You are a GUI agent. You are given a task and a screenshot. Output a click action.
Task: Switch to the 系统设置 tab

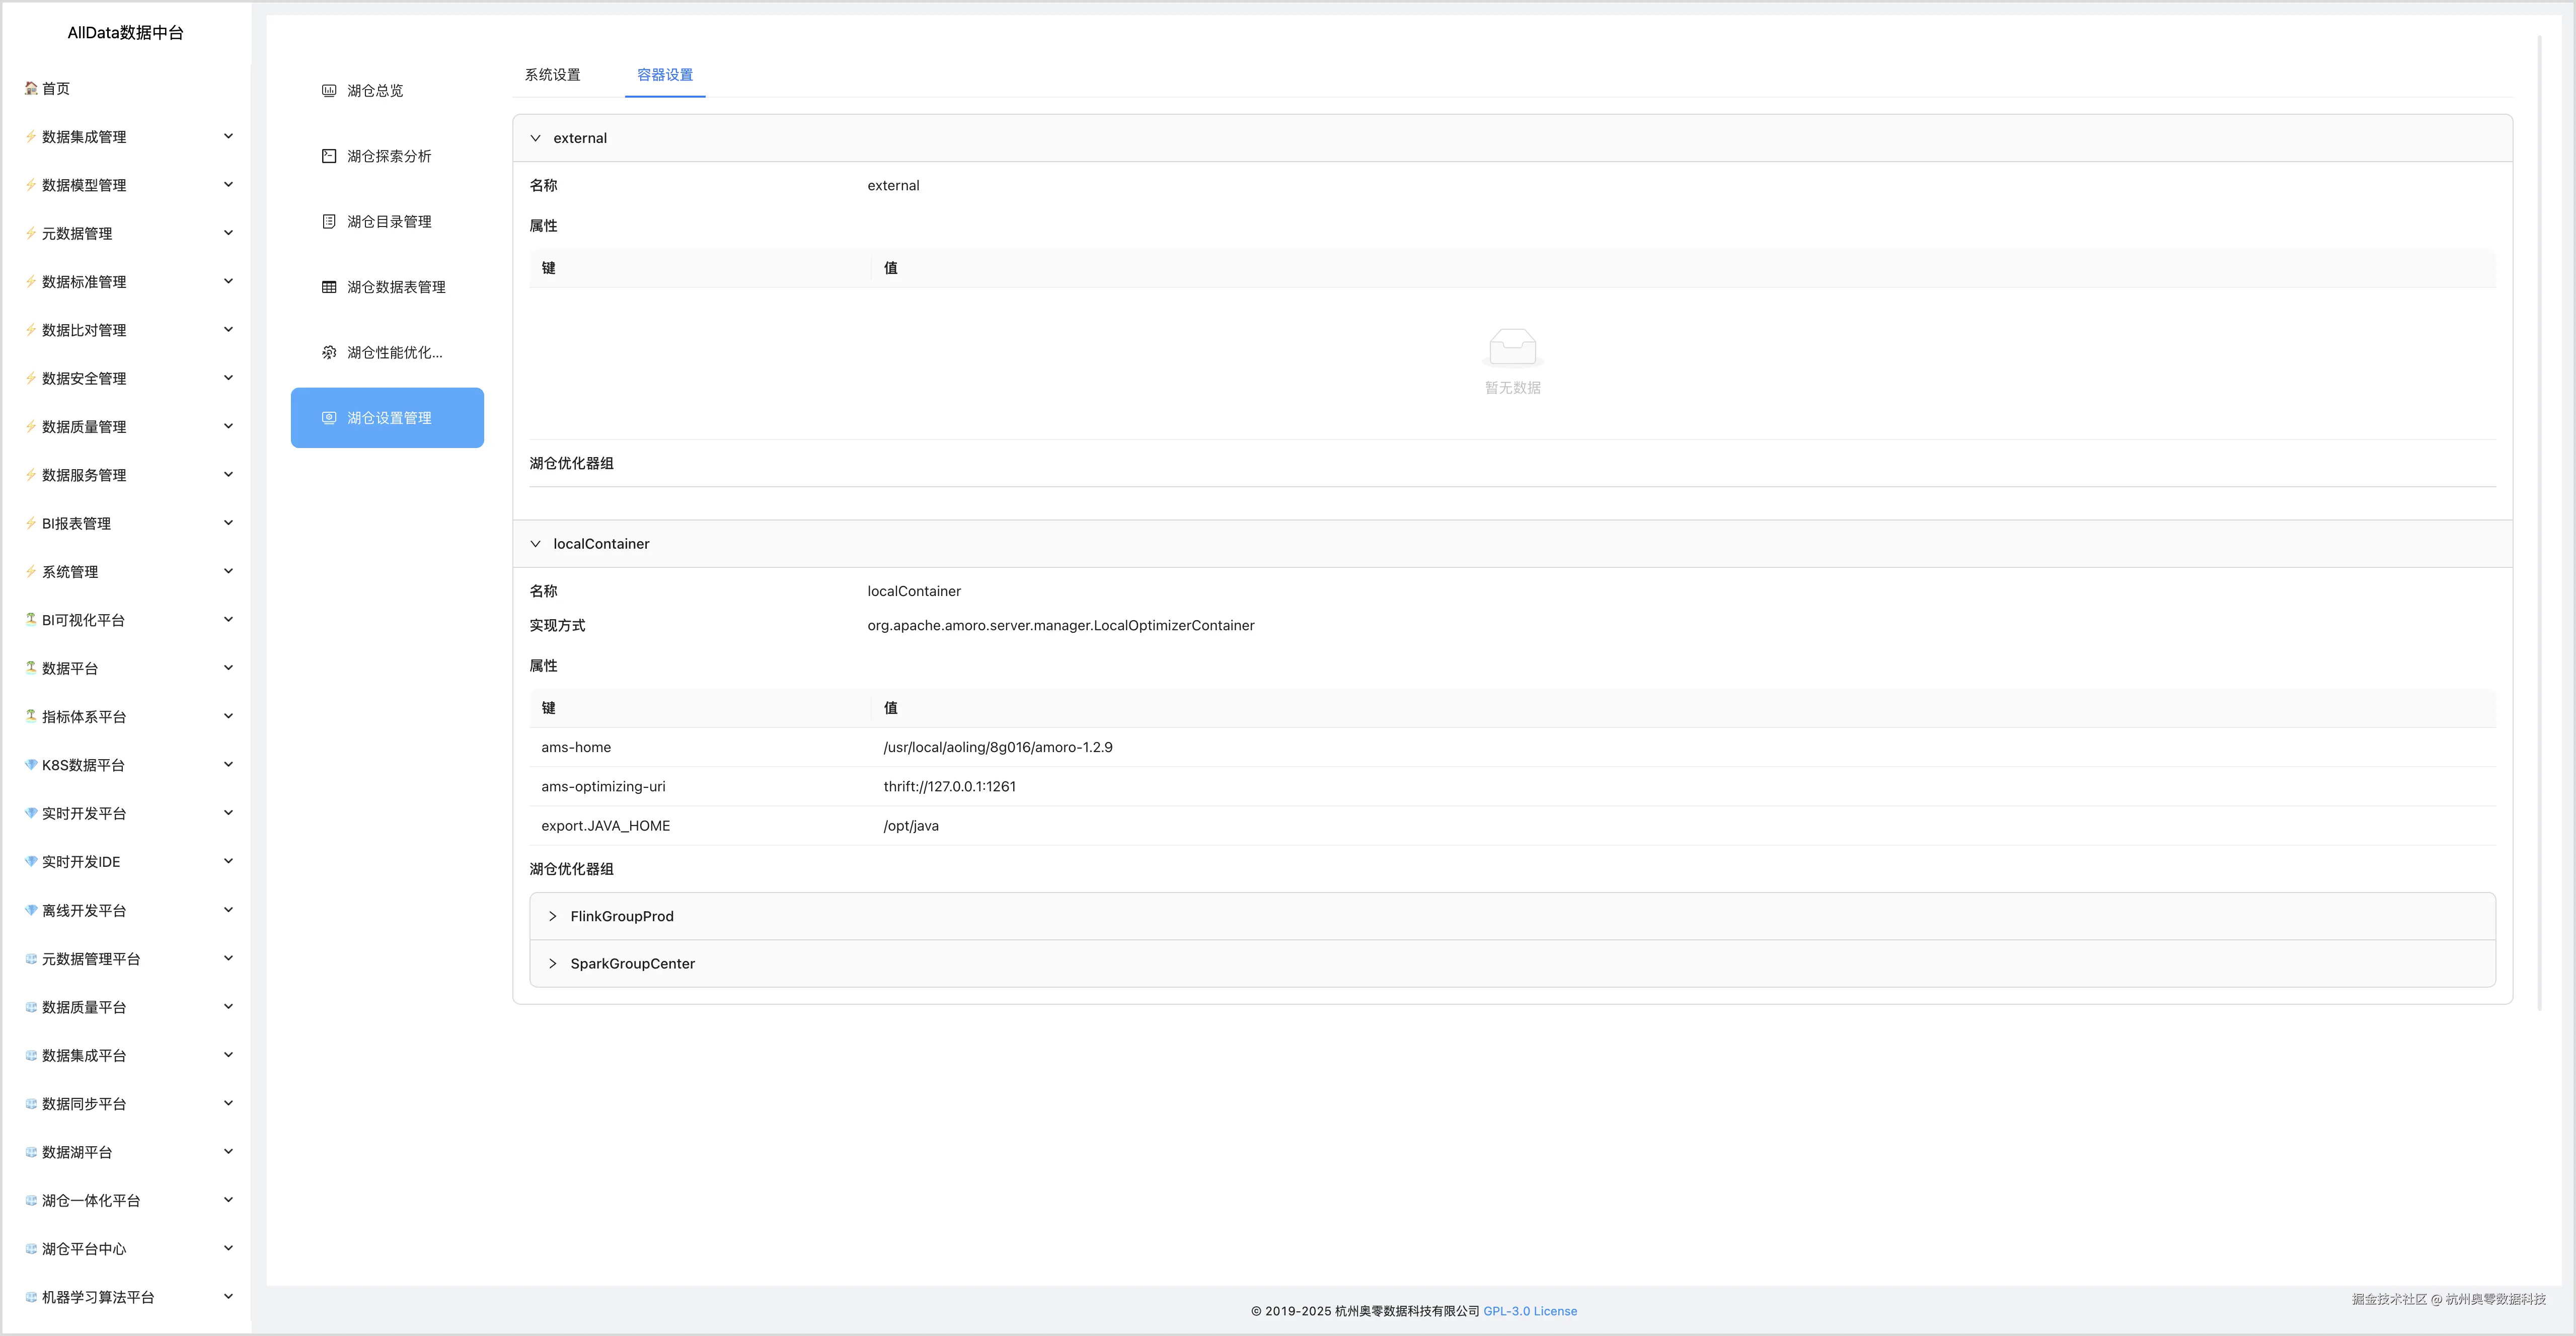(x=552, y=75)
